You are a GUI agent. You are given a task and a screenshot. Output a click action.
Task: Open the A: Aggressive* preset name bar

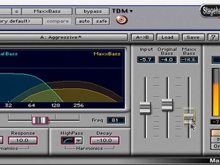[x=63, y=38]
